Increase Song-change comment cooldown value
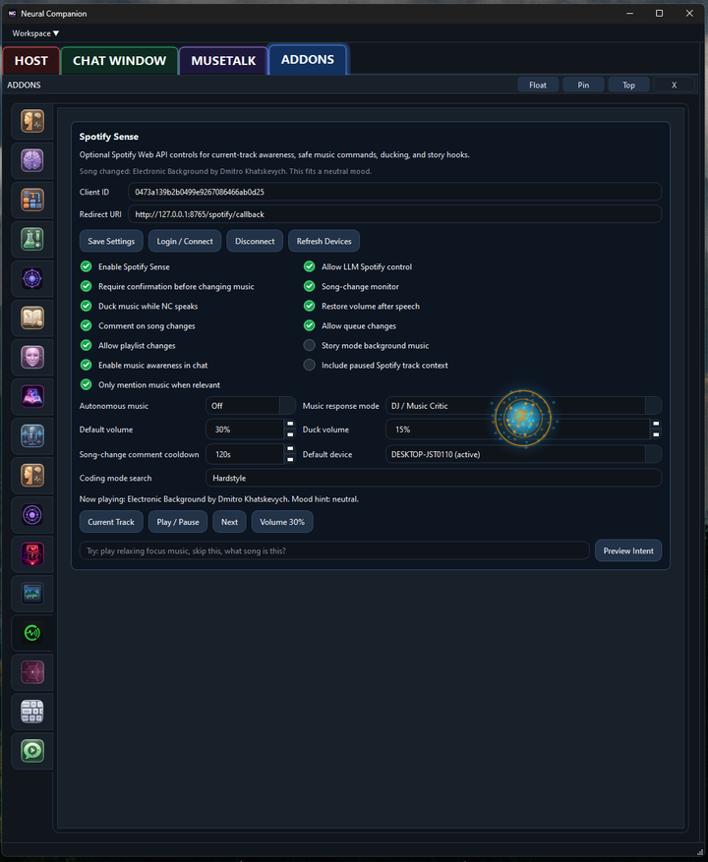 tap(290, 449)
